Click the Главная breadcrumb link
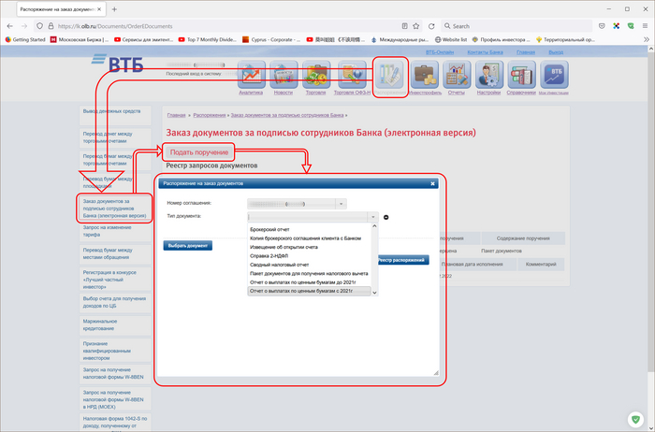 click(x=176, y=115)
